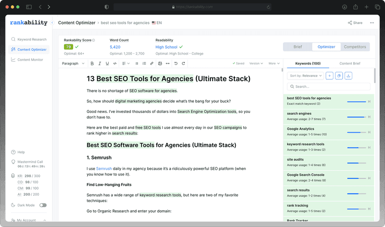Image resolution: width=385 pixels, height=227 pixels.
Task: Insert a link using the link icon
Action: point(152,63)
